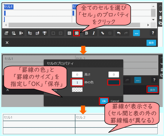Click the greyed-out redo arrow in the top toolbar
This screenshot has width=164, height=136.
click(126, 33)
